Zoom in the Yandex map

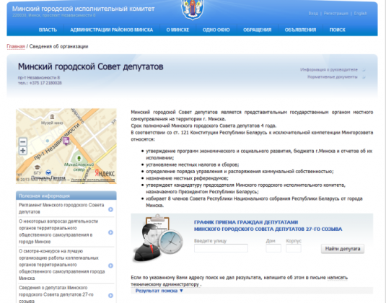[23, 150]
